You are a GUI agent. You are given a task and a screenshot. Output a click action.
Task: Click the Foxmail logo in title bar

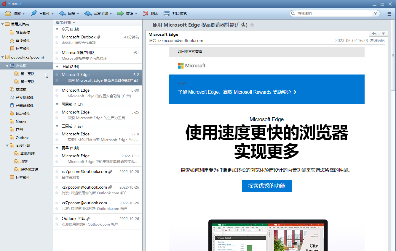pos(4,4)
